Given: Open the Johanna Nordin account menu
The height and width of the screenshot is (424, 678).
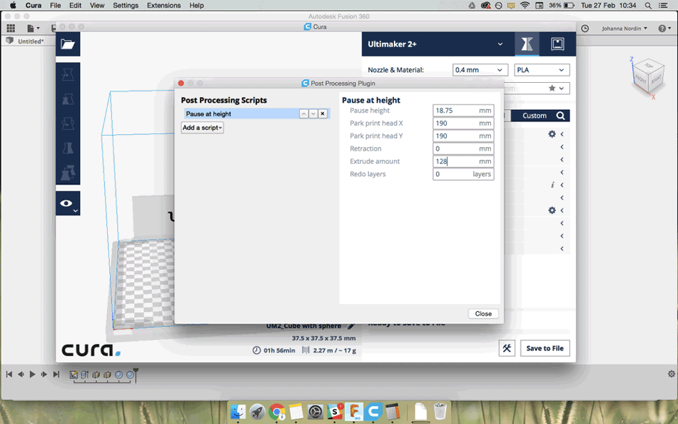Looking at the screenshot, I should [x=624, y=28].
